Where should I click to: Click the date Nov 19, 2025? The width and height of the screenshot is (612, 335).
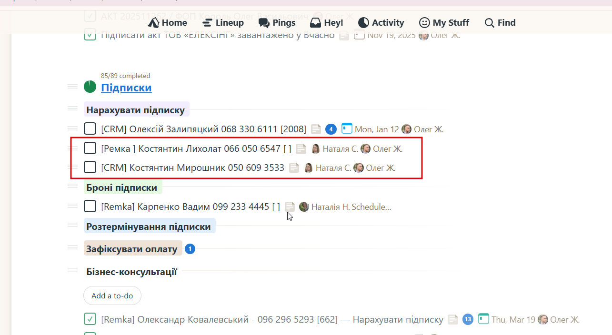point(391,35)
